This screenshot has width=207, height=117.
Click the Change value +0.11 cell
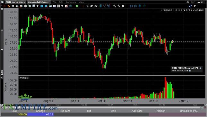coord(49,114)
